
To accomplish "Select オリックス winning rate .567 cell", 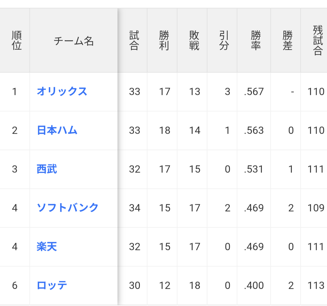I will [254, 92].
